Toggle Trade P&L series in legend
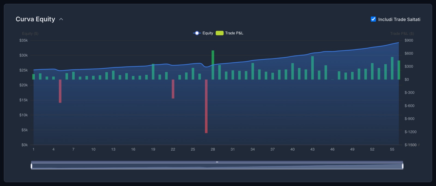This screenshot has height=186, width=436. click(229, 33)
